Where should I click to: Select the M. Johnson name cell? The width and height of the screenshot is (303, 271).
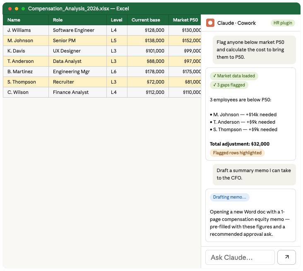[x=26, y=41]
